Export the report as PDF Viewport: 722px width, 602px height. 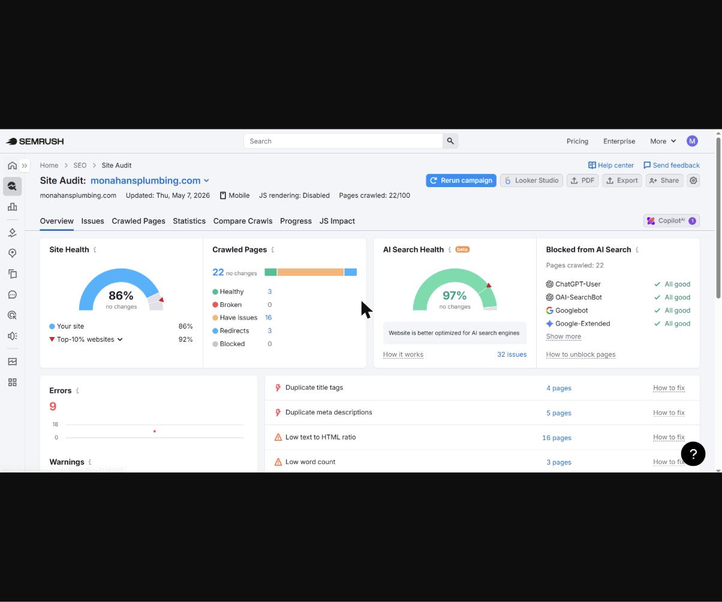point(582,180)
